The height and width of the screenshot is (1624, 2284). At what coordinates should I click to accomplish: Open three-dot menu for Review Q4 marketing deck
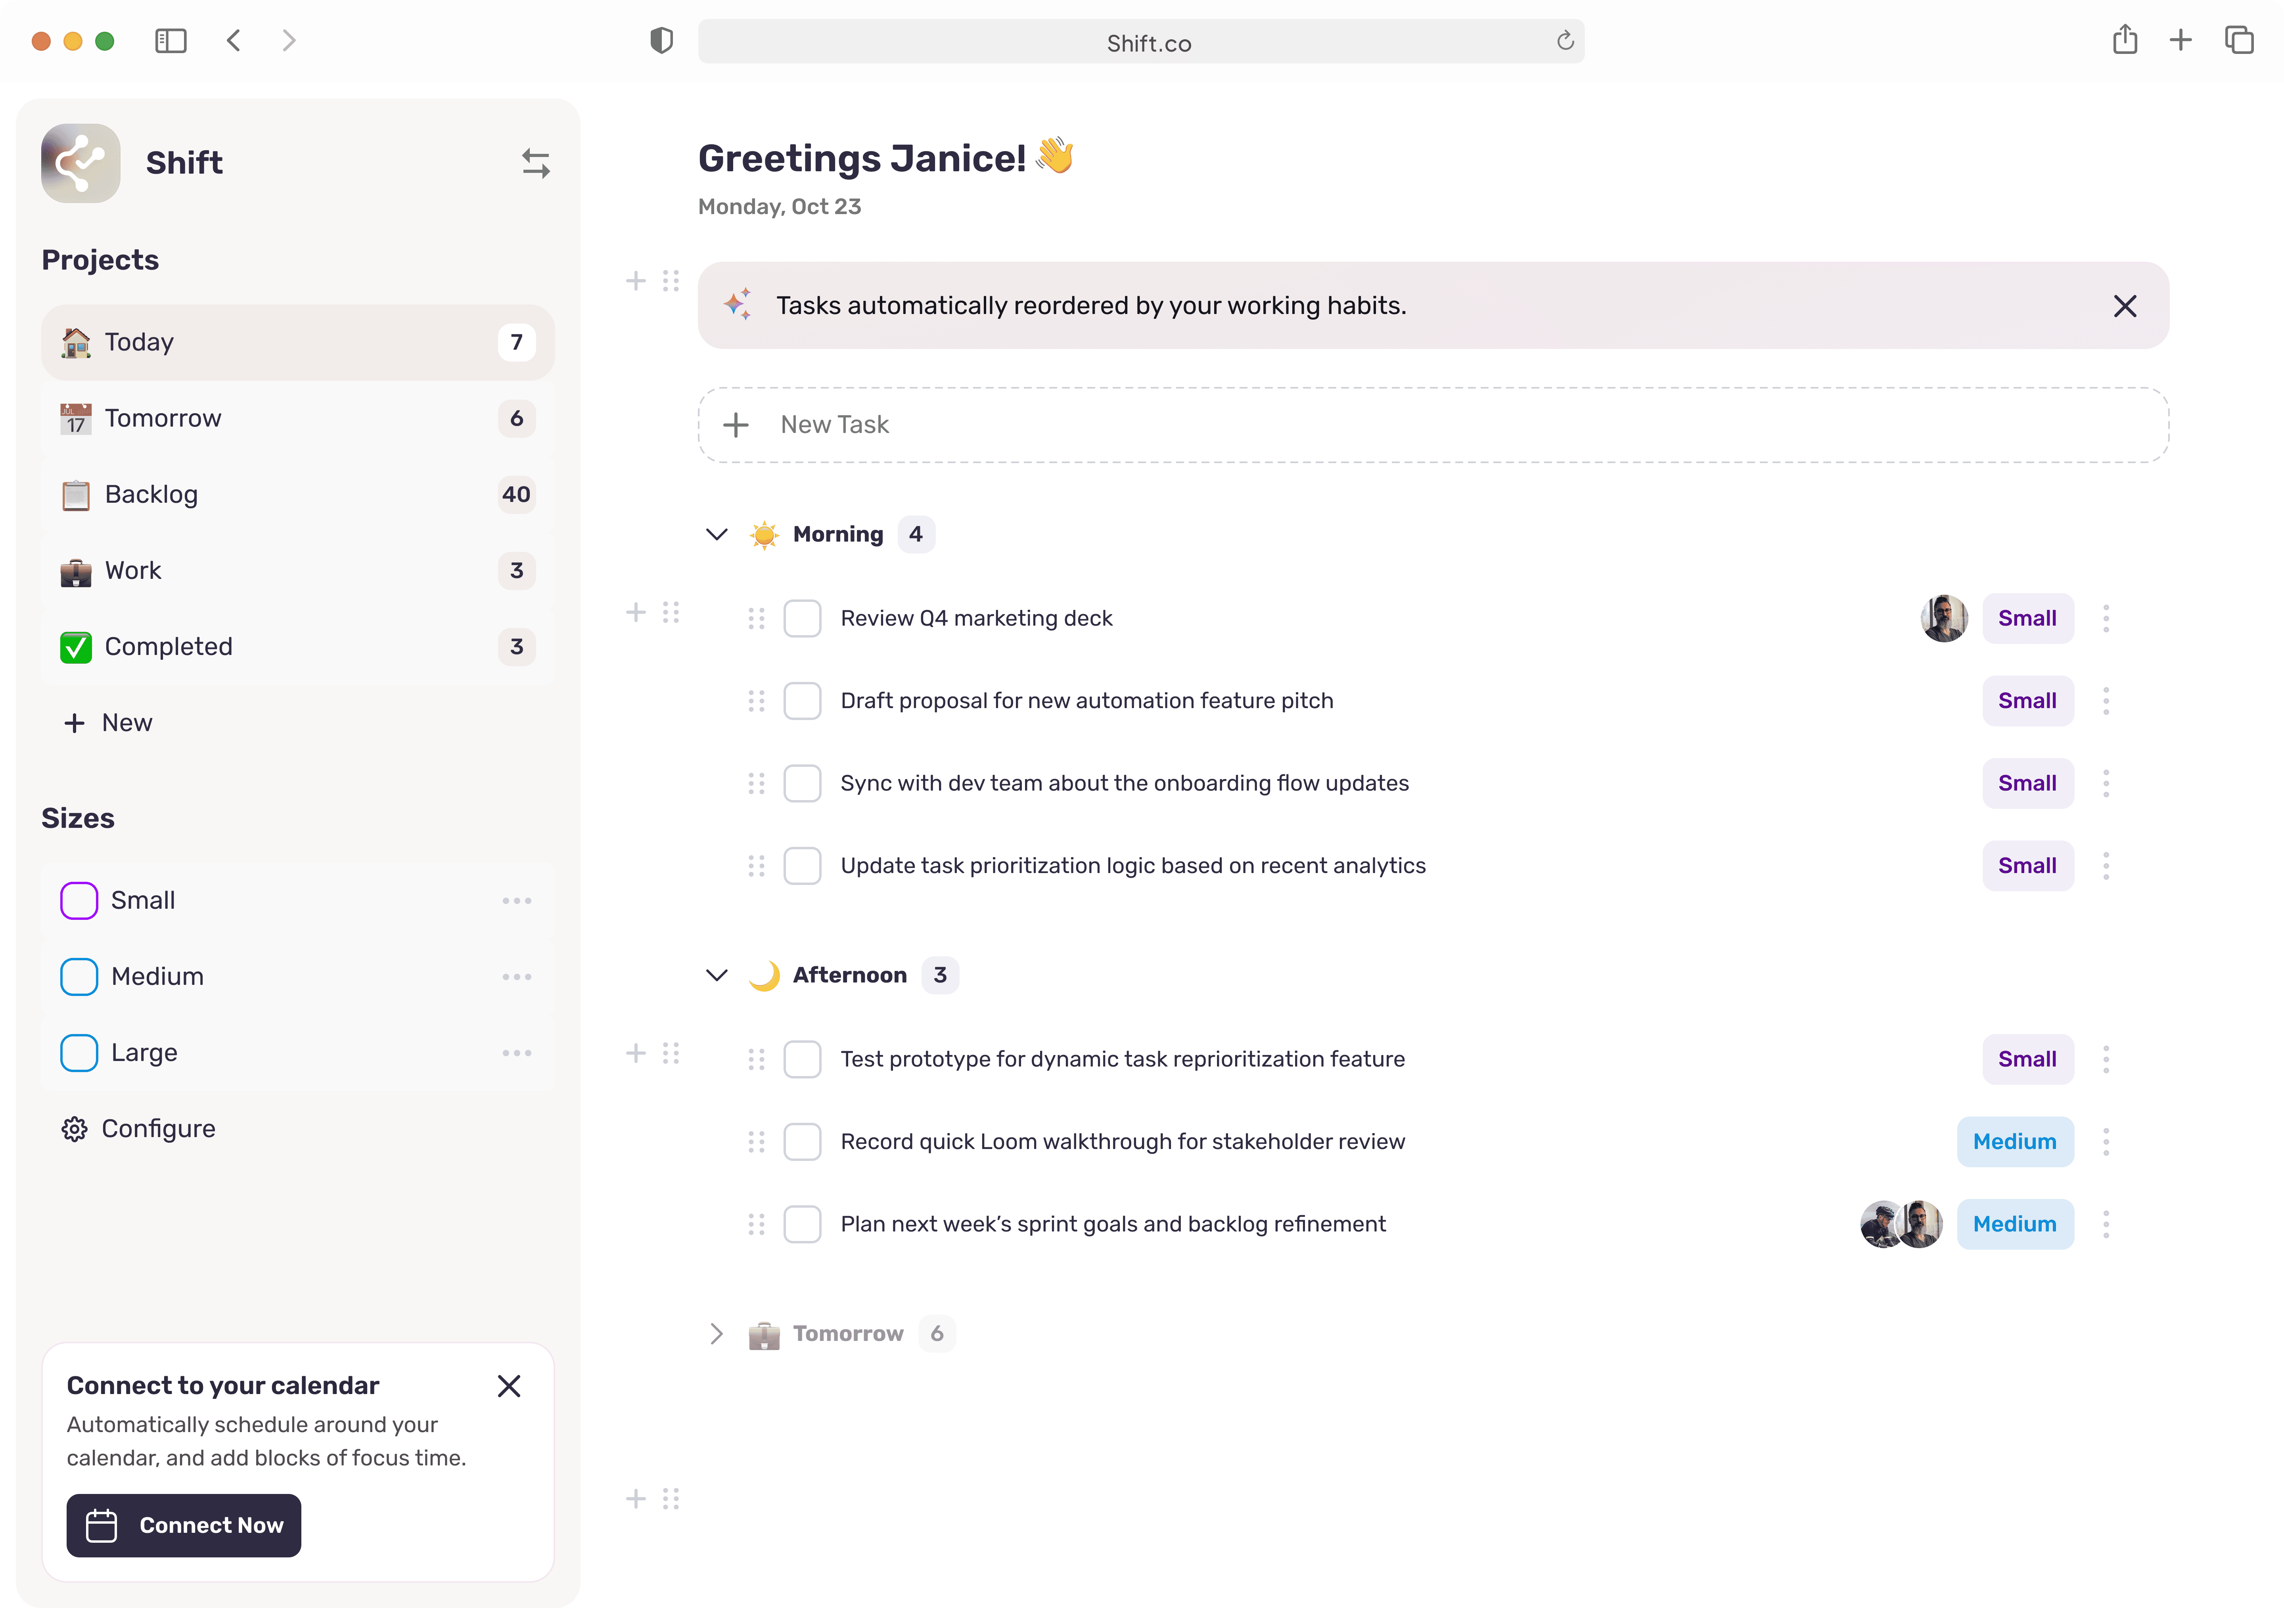[x=2106, y=619]
